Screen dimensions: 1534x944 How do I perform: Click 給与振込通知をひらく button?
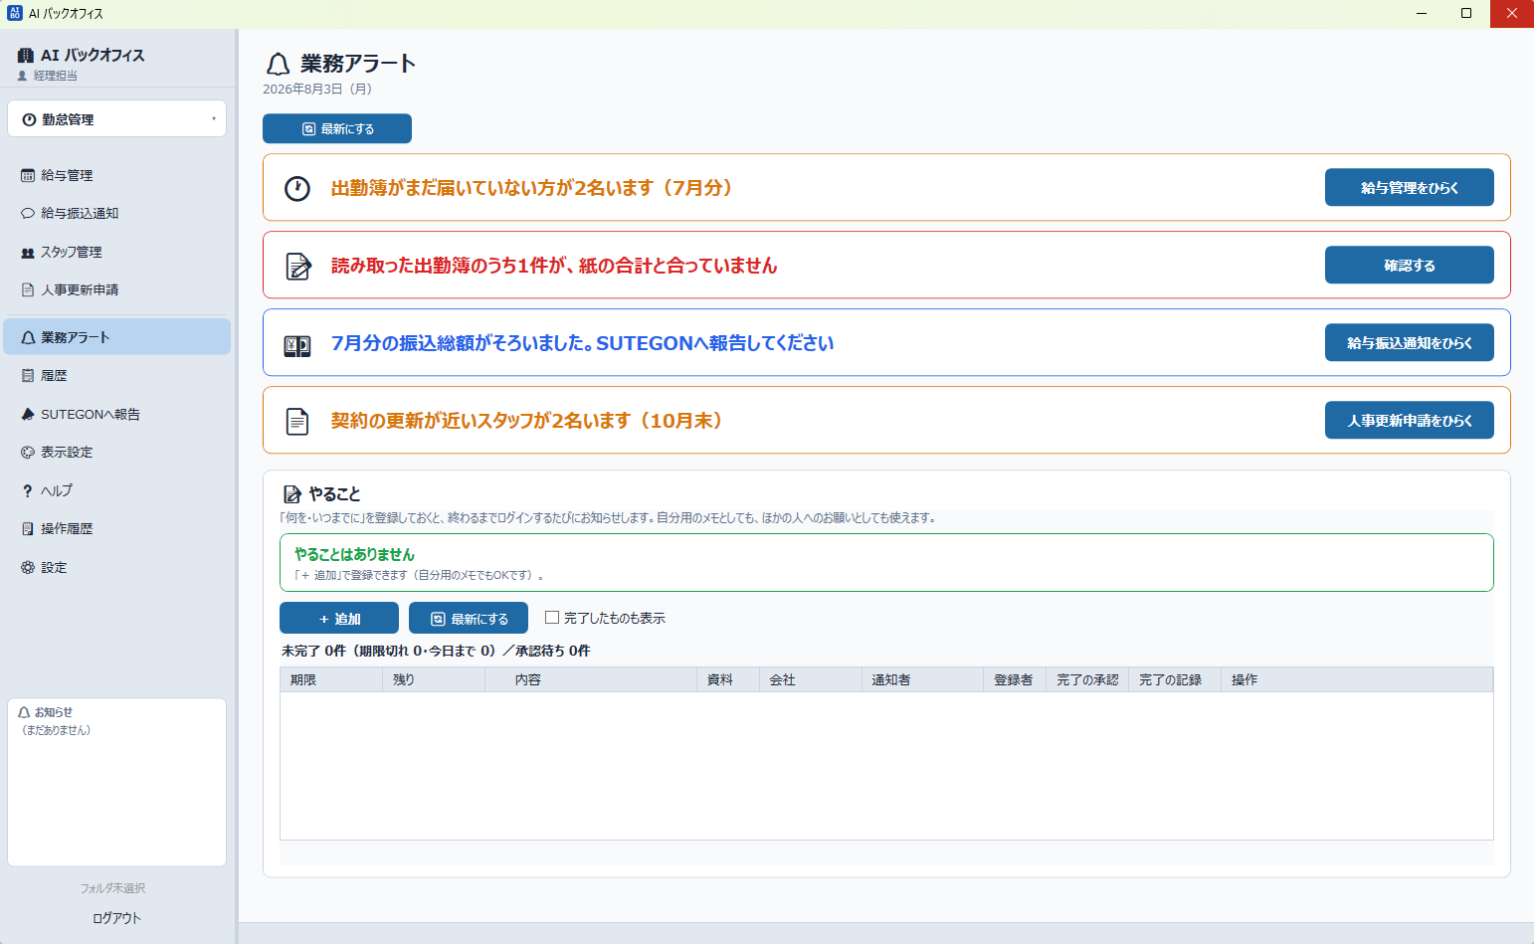1409,342
